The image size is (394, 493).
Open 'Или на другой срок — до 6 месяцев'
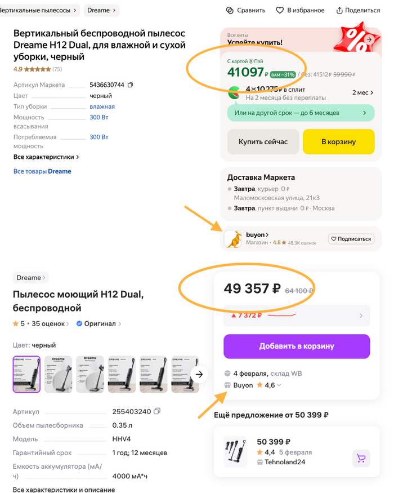(x=301, y=113)
